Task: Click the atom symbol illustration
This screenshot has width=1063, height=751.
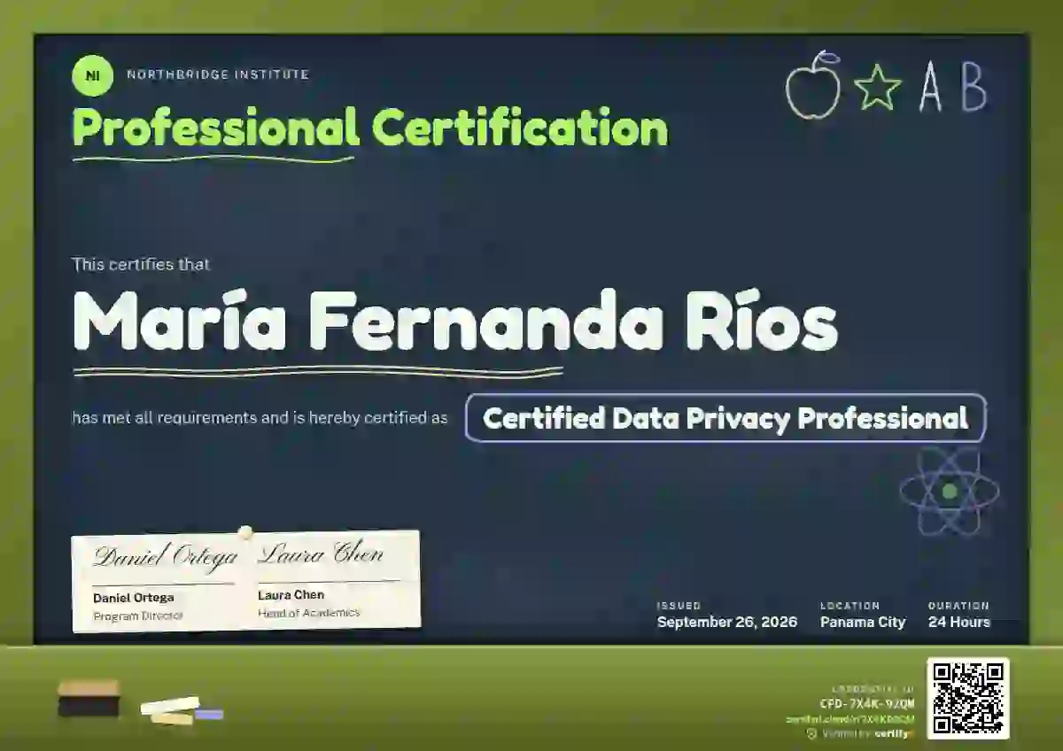Action: (x=950, y=491)
